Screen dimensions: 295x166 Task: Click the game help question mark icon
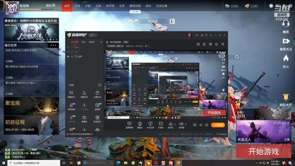[x=271, y=6]
